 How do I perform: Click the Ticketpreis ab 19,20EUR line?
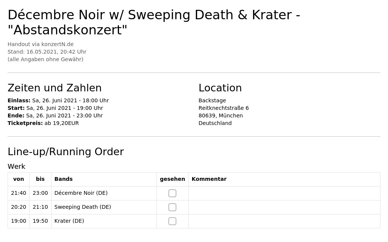43,123
